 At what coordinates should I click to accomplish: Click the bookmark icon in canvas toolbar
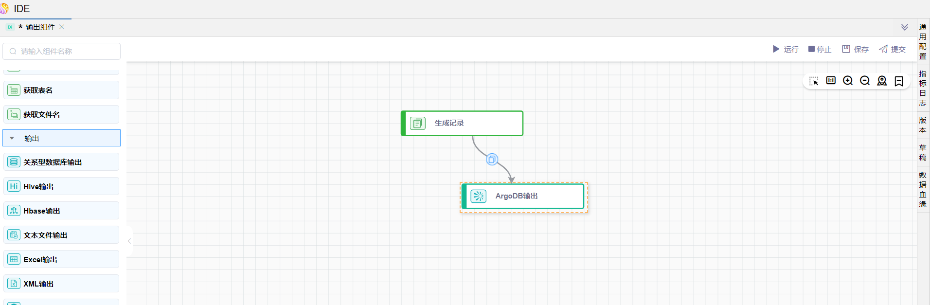pos(899,81)
